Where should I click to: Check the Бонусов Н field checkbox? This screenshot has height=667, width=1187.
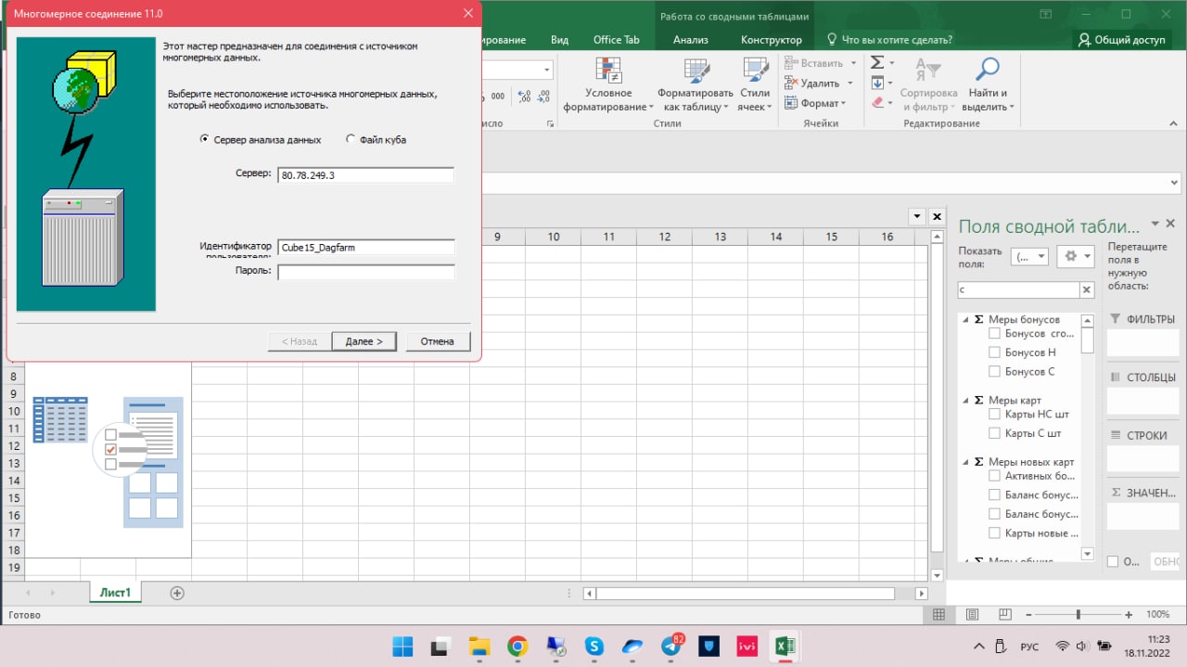[x=994, y=353]
